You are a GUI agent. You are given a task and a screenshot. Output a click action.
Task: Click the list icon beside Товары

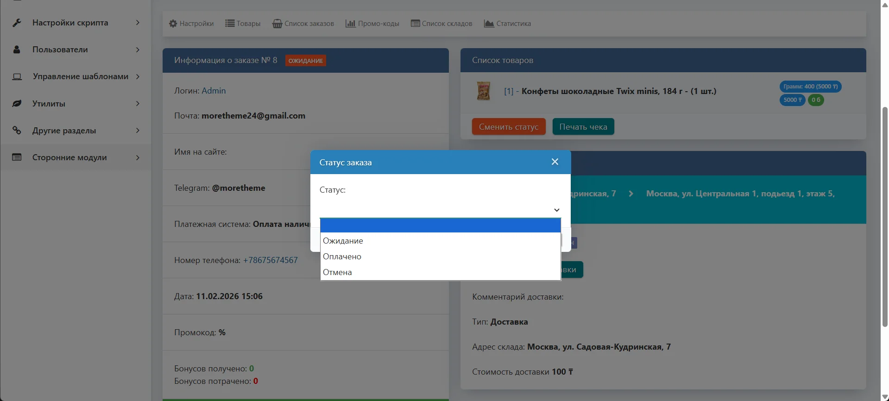click(230, 24)
